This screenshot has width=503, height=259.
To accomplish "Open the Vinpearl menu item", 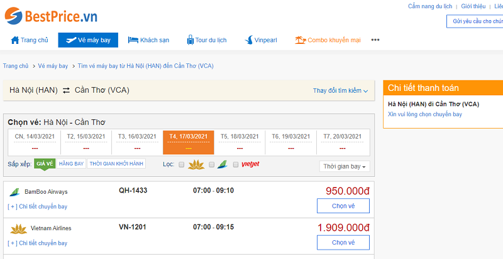I will (260, 40).
